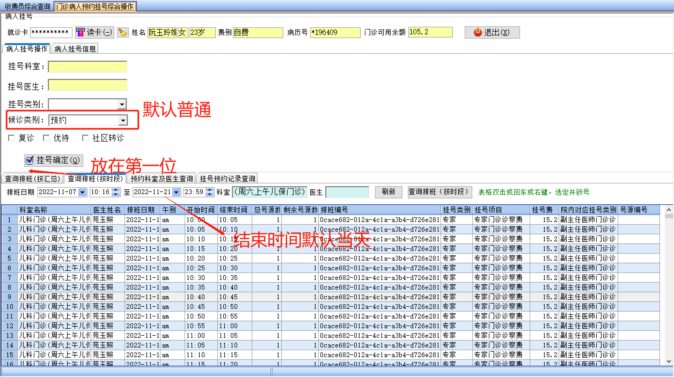This screenshot has width=674, height=377.
Task: Click the 刷新 button
Action: click(x=388, y=192)
